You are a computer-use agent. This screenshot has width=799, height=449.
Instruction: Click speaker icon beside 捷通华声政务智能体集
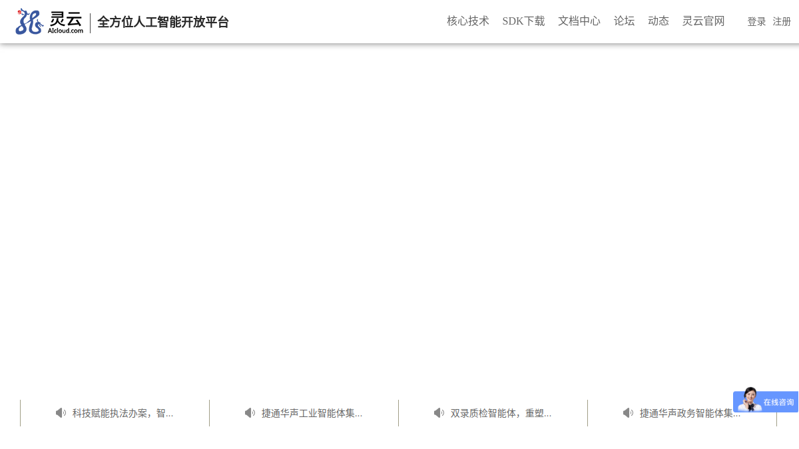629,413
